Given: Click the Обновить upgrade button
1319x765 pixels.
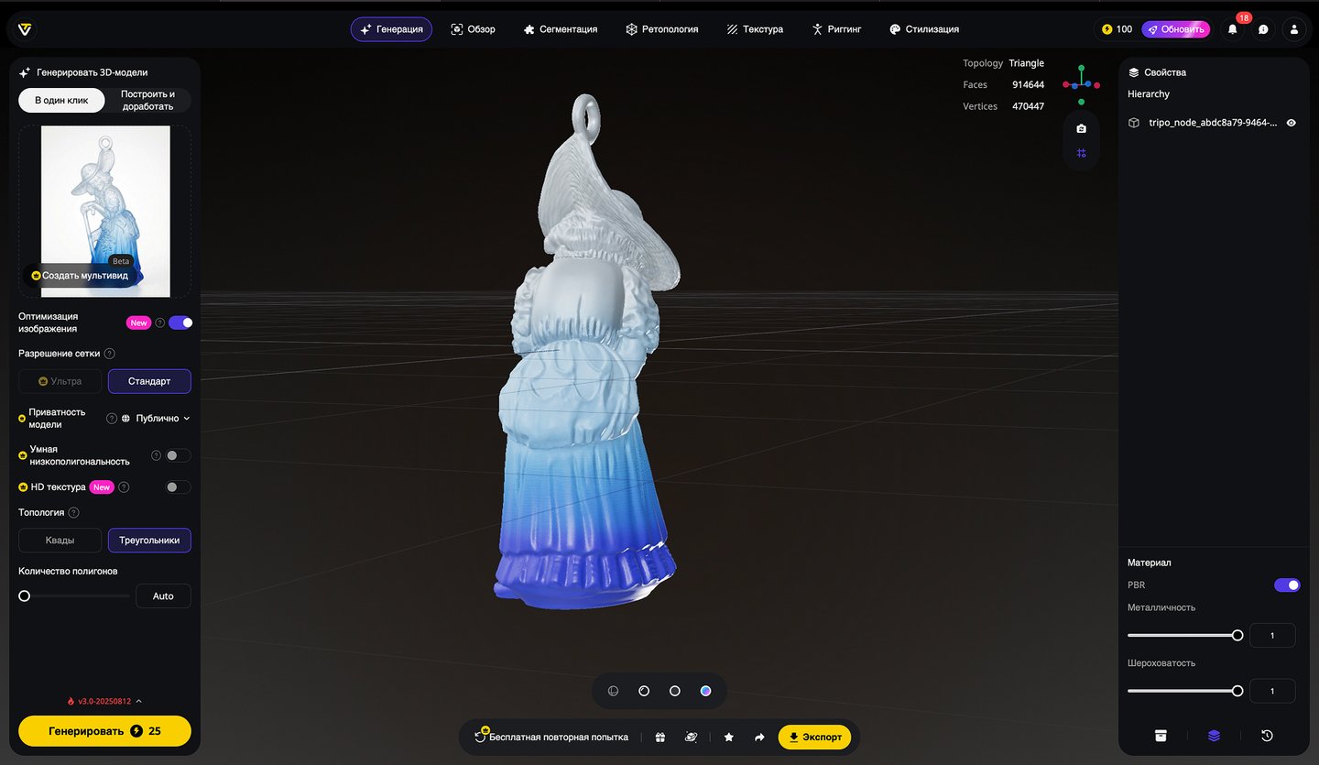Looking at the screenshot, I should [x=1176, y=29].
